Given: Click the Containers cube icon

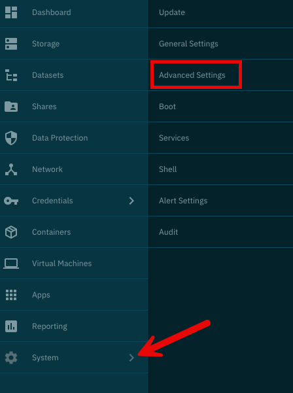Looking at the screenshot, I should (x=11, y=232).
